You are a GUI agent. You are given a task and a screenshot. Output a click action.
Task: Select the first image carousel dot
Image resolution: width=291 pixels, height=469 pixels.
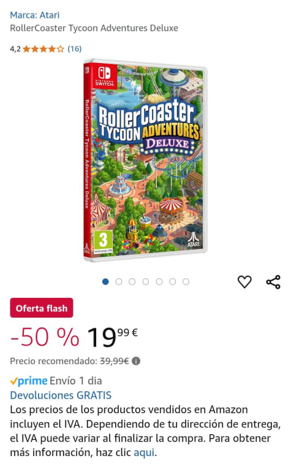[x=105, y=281]
